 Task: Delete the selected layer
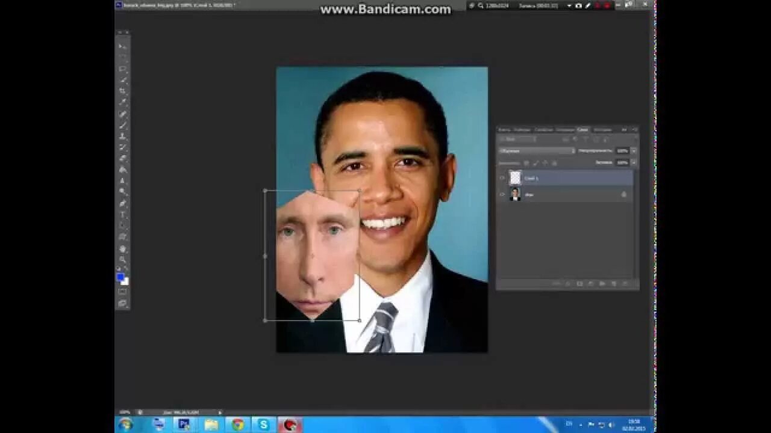[x=625, y=284]
